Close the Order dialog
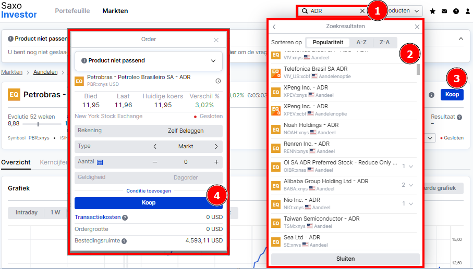The width and height of the screenshot is (473, 269). (x=216, y=40)
